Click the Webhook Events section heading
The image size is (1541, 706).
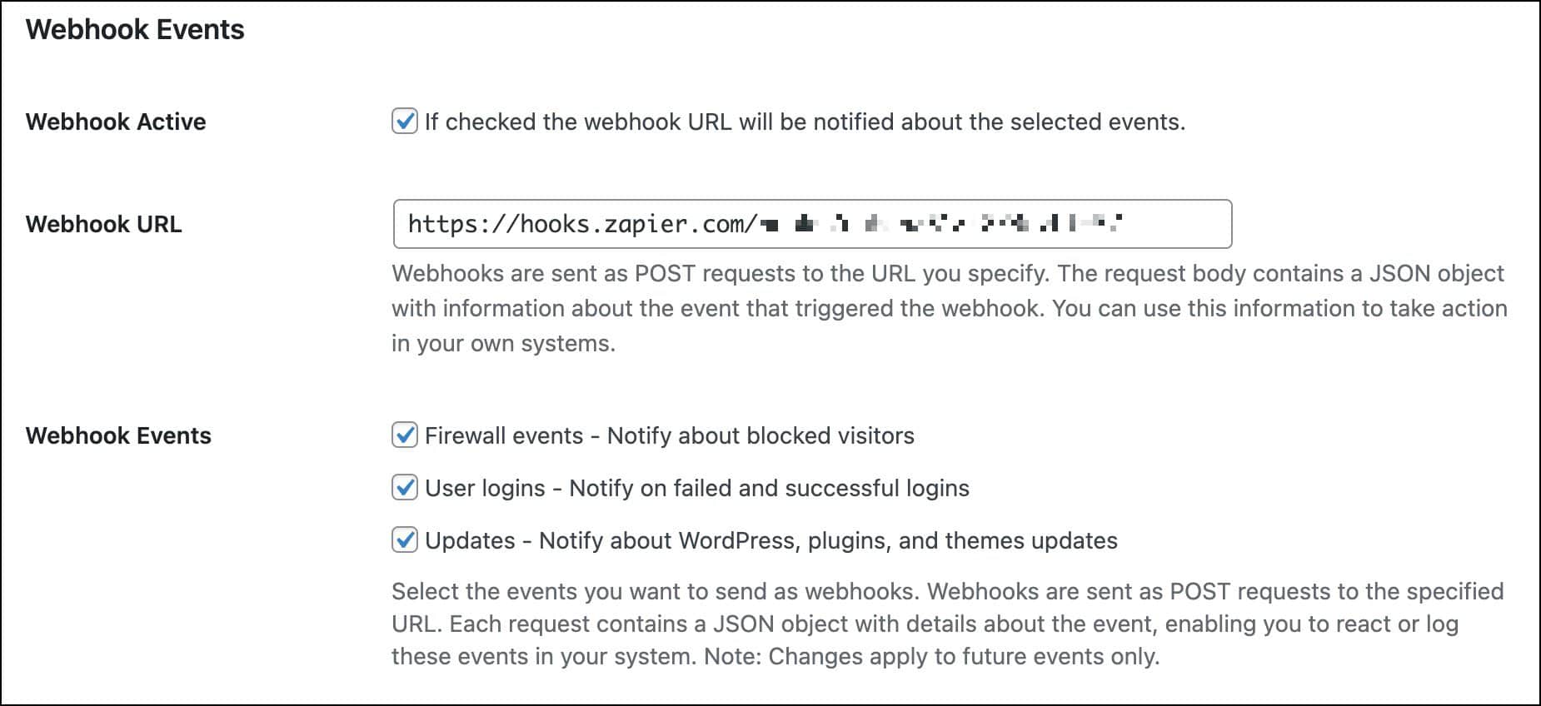click(x=134, y=30)
